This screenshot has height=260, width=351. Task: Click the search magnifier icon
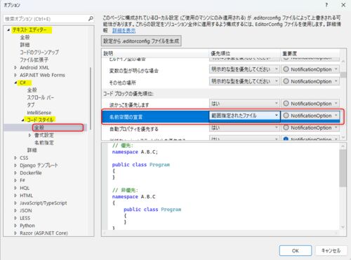click(91, 18)
